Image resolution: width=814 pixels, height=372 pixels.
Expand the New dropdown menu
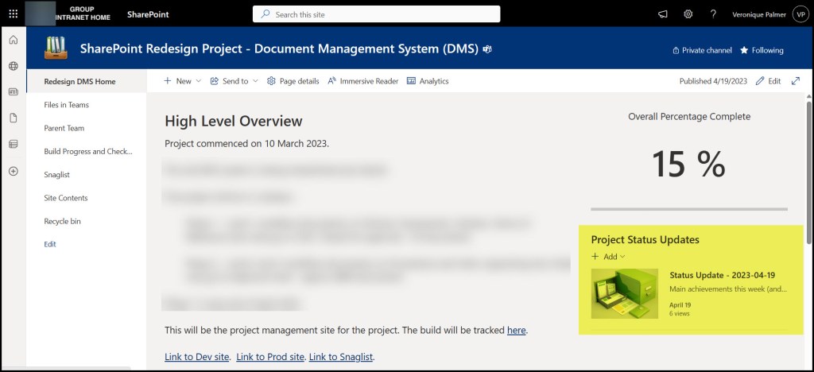point(182,81)
